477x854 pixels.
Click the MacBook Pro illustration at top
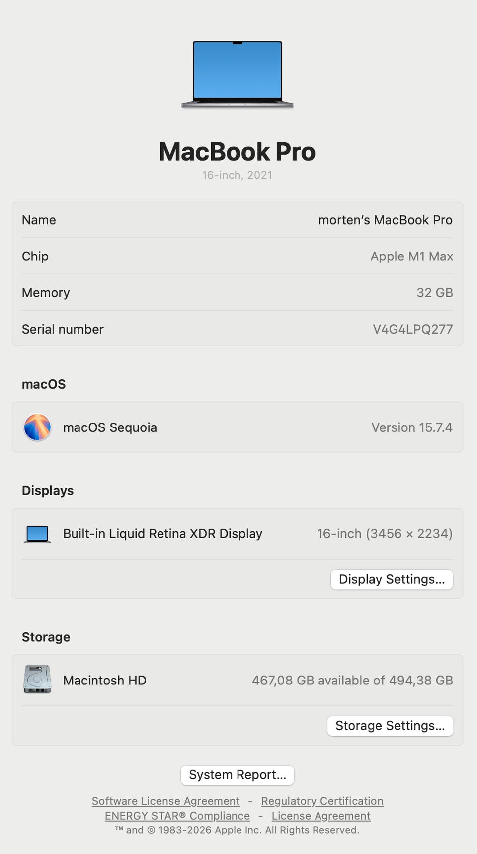pos(238,74)
